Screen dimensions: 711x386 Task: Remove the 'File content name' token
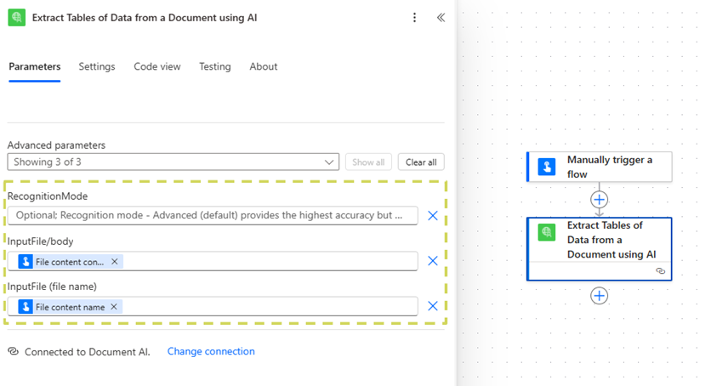(x=114, y=306)
